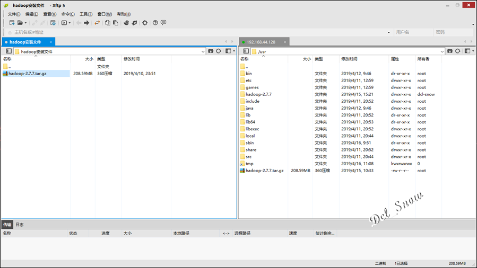Open the 工具(T) menu
This screenshot has height=268, width=477.
pyautogui.click(x=86, y=14)
